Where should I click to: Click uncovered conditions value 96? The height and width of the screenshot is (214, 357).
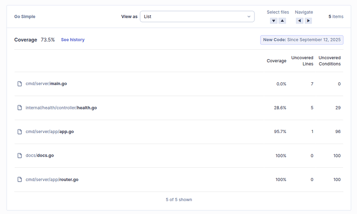click(338, 132)
